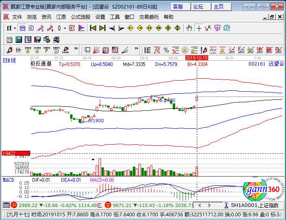The width and height of the screenshot is (286, 220).
Task: Click the 2019-10-15 date marker on timeline
Action: click(197, 58)
